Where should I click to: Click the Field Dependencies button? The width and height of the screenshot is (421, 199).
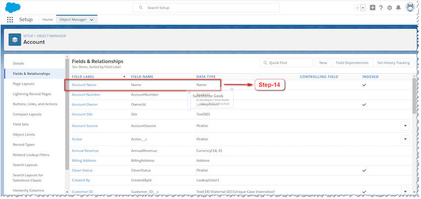coord(352,63)
